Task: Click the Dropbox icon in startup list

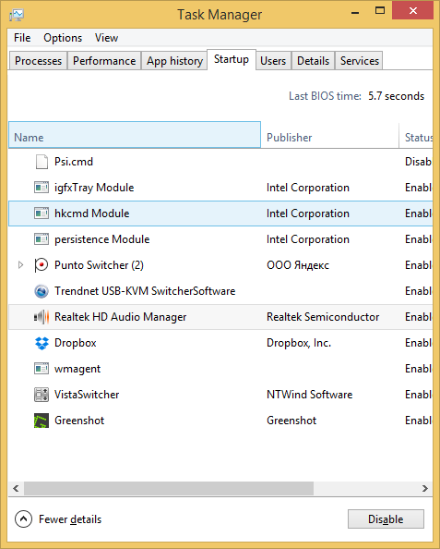Action: (x=42, y=343)
